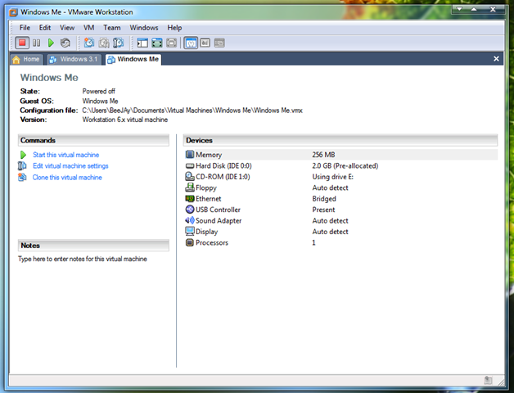
Task: Click the green play icon beside Start this virtual machine
Action: pos(23,155)
